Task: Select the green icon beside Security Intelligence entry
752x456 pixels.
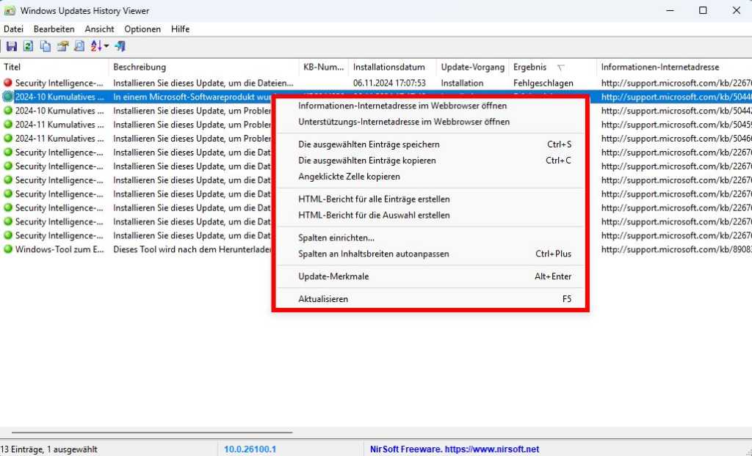Action: click(8, 152)
